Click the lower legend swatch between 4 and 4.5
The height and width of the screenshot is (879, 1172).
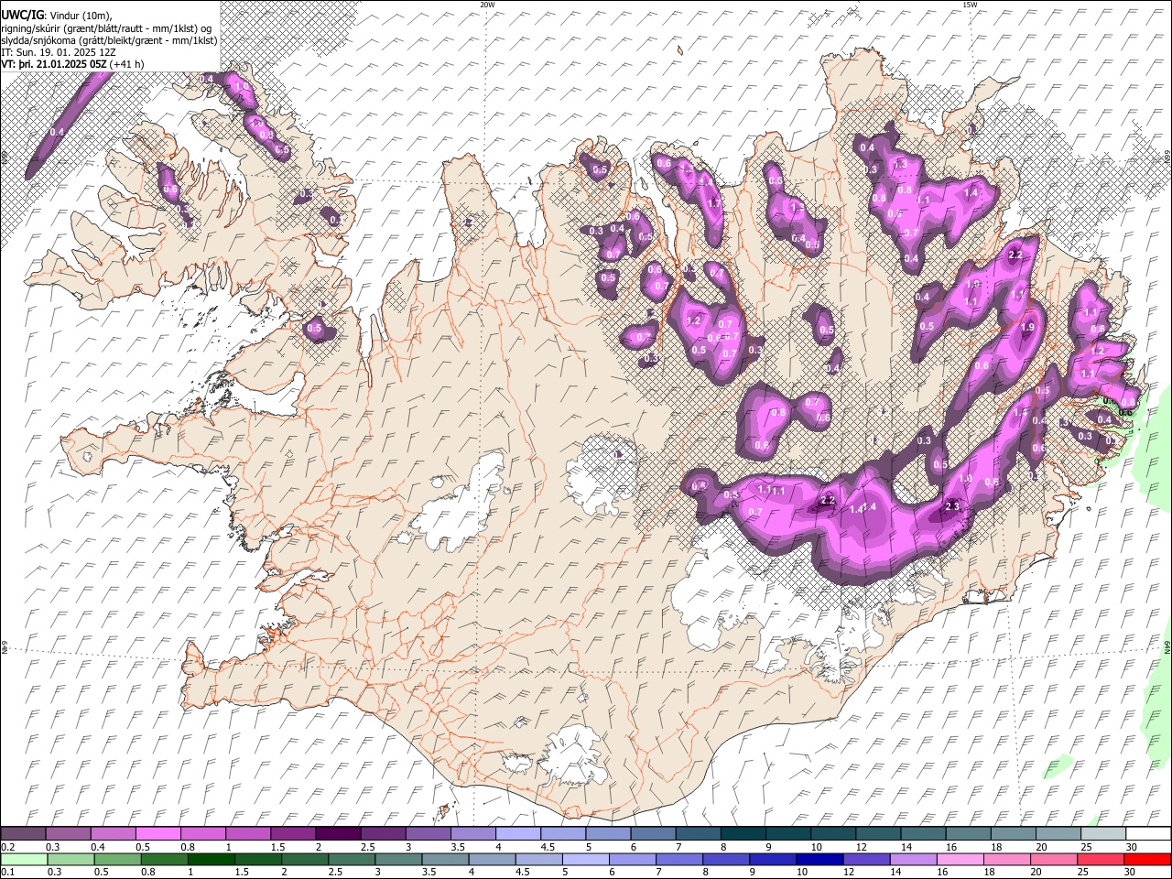[492, 859]
